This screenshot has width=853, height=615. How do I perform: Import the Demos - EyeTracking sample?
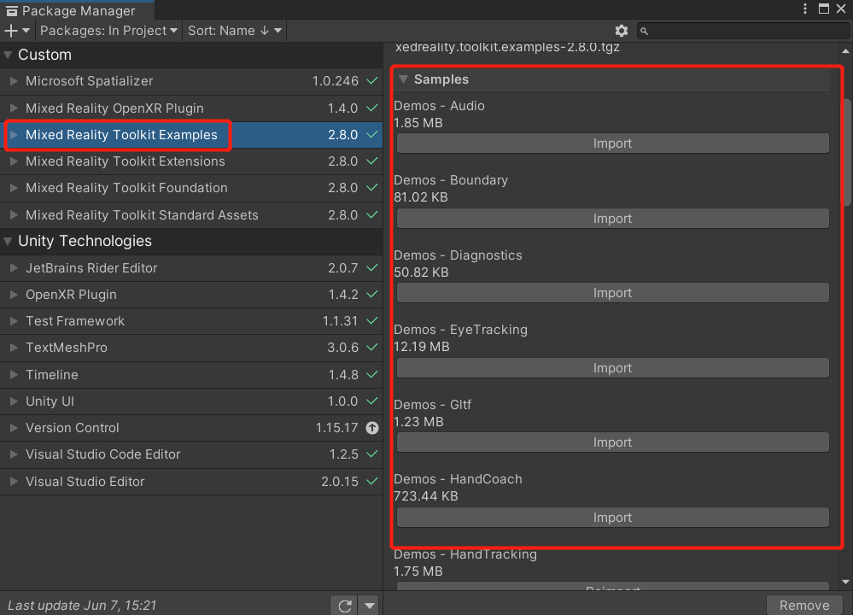coord(612,368)
